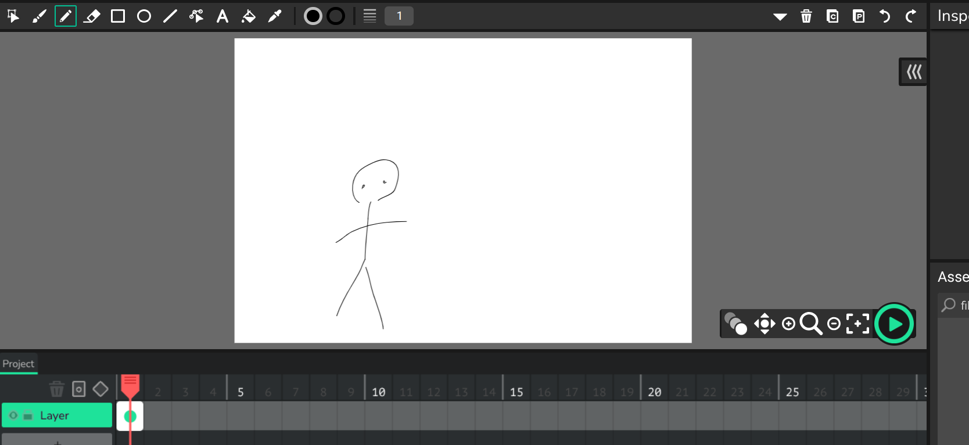Viewport: 969px width, 445px height.
Task: Click frame 10 on the timeline ruler
Action: 378,392
